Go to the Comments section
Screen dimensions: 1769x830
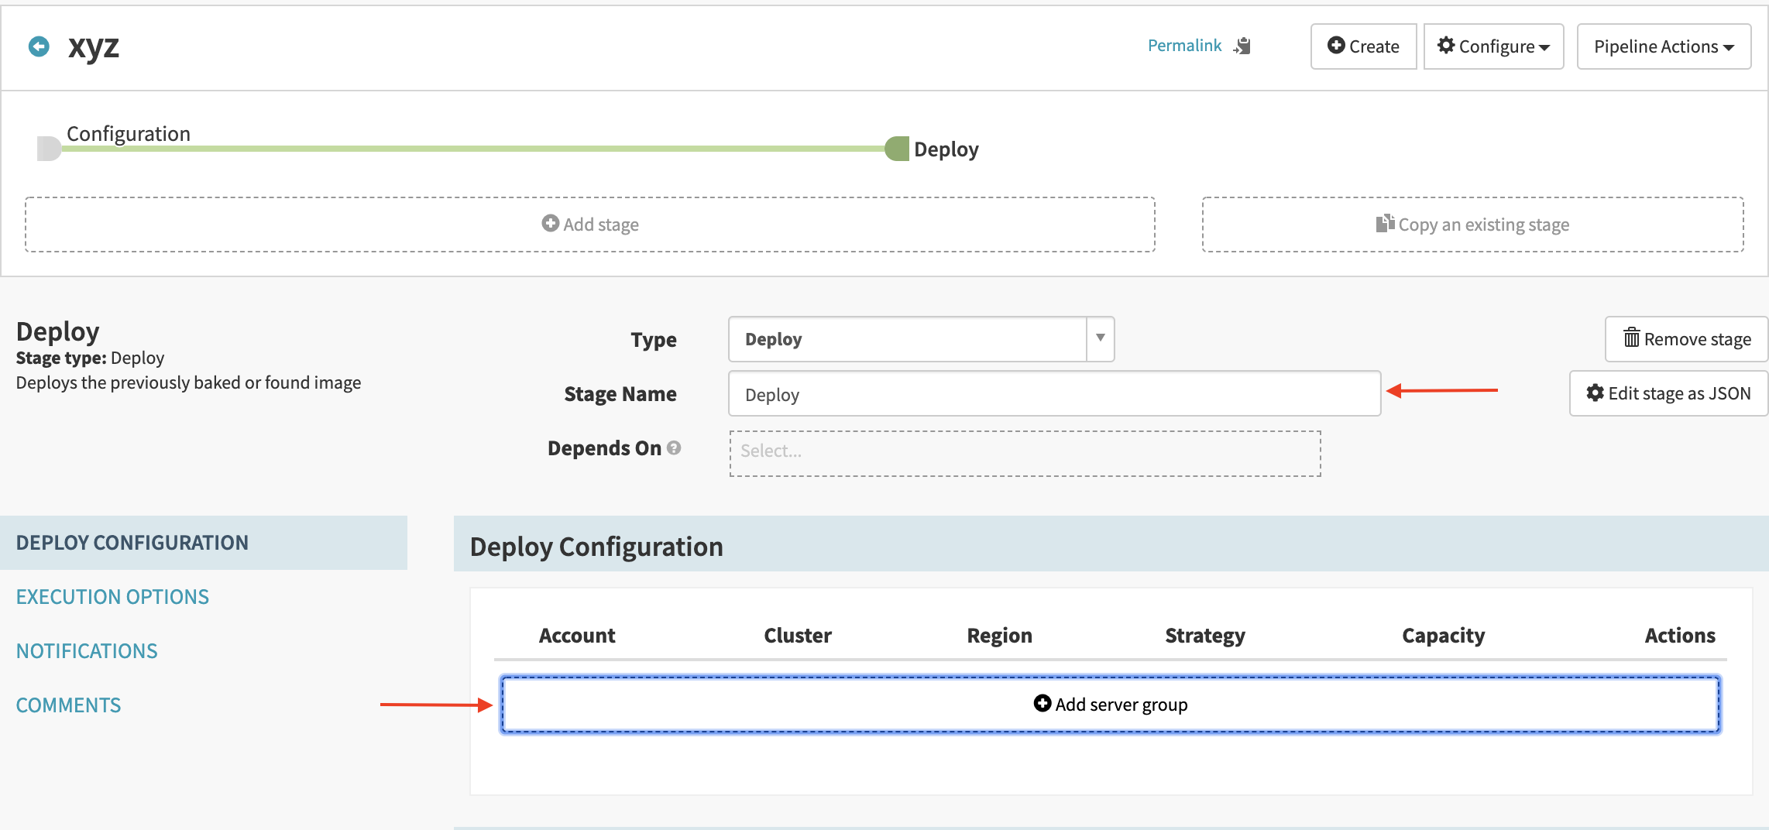click(x=68, y=705)
